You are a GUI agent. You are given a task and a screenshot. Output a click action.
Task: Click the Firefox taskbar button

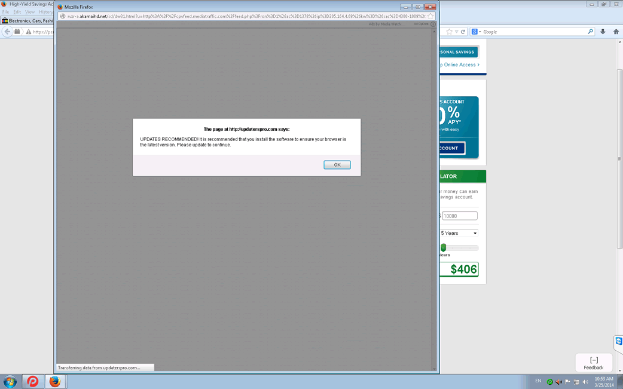(55, 381)
